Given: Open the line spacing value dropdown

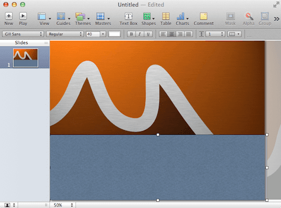Looking at the screenshot, I should 215,34.
